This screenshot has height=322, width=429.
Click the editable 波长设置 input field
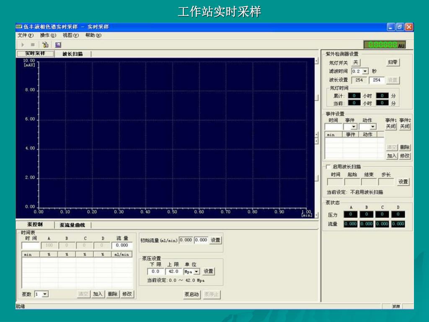tap(377, 80)
